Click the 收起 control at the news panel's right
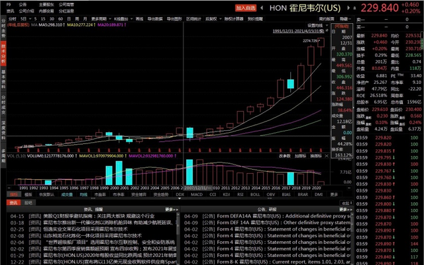This screenshot has width=424, height=265. click(x=347, y=203)
